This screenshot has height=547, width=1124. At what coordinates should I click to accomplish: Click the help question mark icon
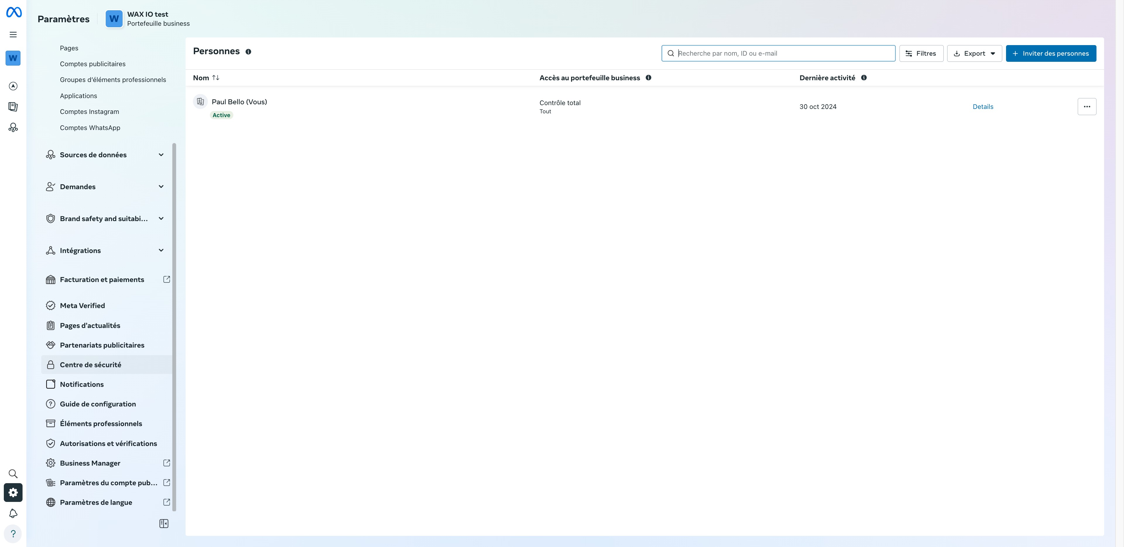pos(13,534)
